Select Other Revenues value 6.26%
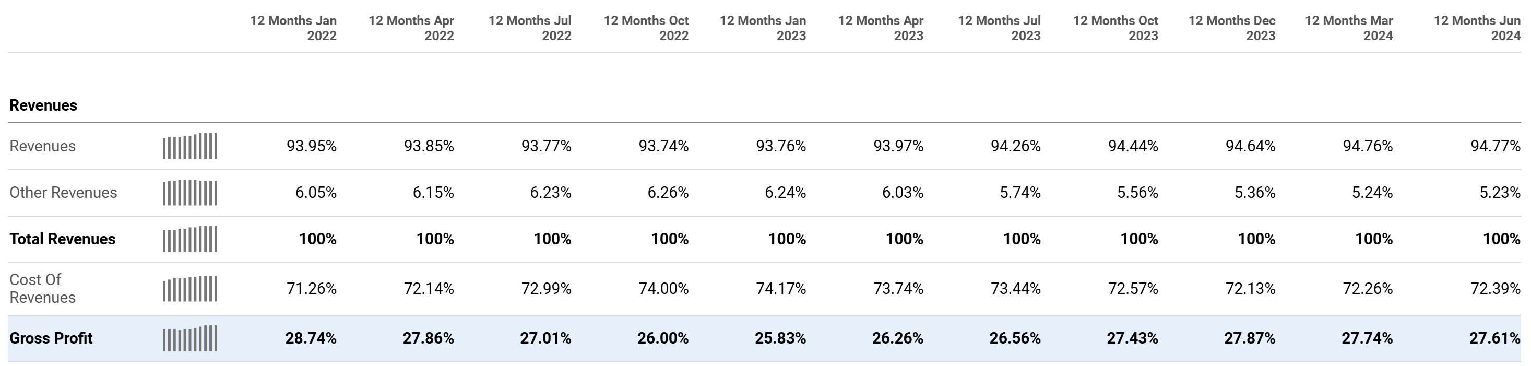The height and width of the screenshot is (366, 1531). tap(668, 193)
